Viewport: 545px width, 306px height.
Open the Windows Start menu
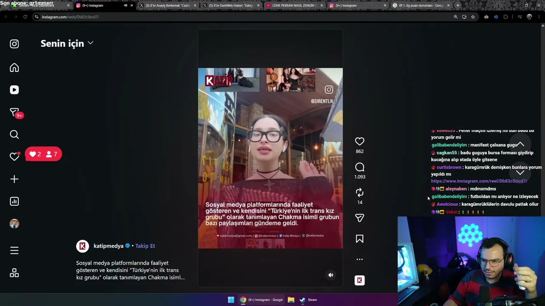point(231,300)
